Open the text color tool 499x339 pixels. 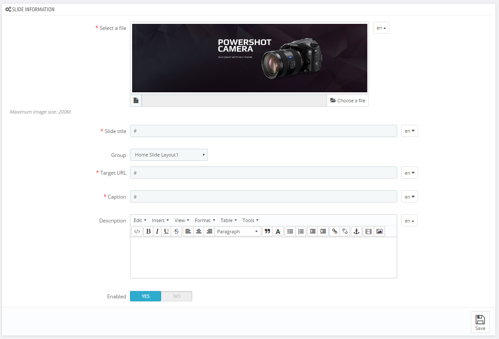click(x=278, y=231)
